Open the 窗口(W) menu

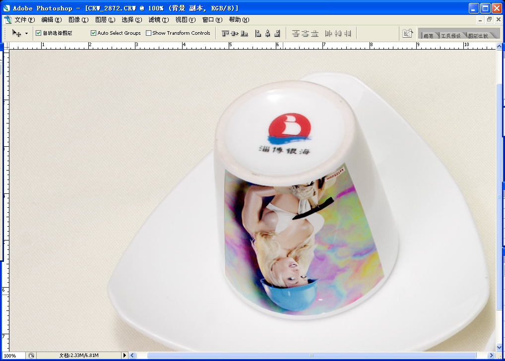[212, 20]
